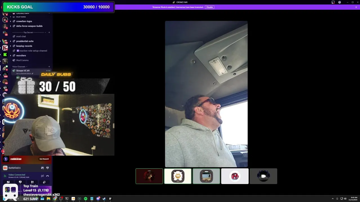Screen dimensions: 360x202
Task: Toggle camera off button
Action: coord(8,182)
